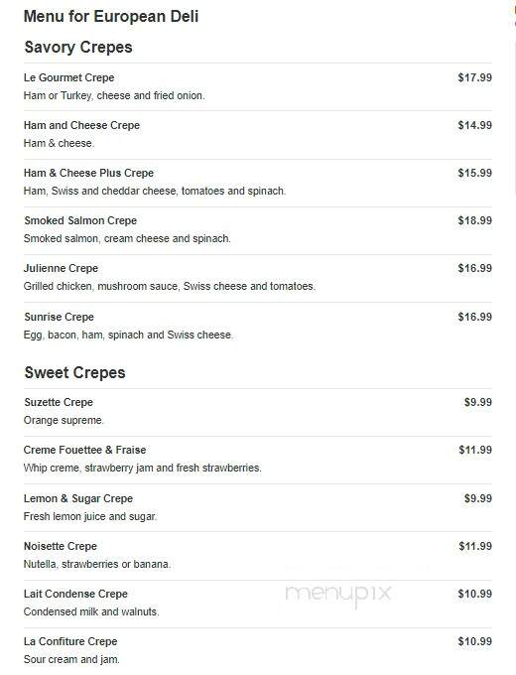This screenshot has width=516, height=675.
Task: Click the Ham & Cheese Plus Crepe title
Action: click(88, 173)
